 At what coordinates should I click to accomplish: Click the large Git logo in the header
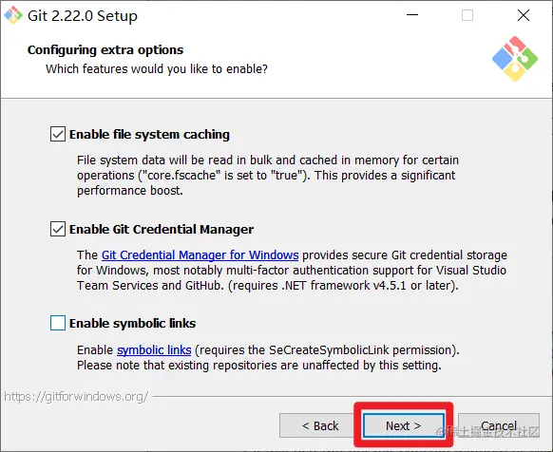click(515, 59)
